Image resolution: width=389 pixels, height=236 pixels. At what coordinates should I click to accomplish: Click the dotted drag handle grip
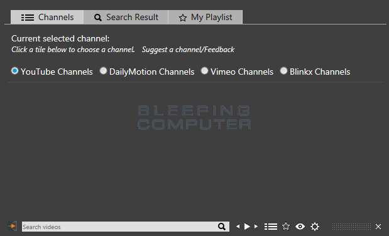351,227
